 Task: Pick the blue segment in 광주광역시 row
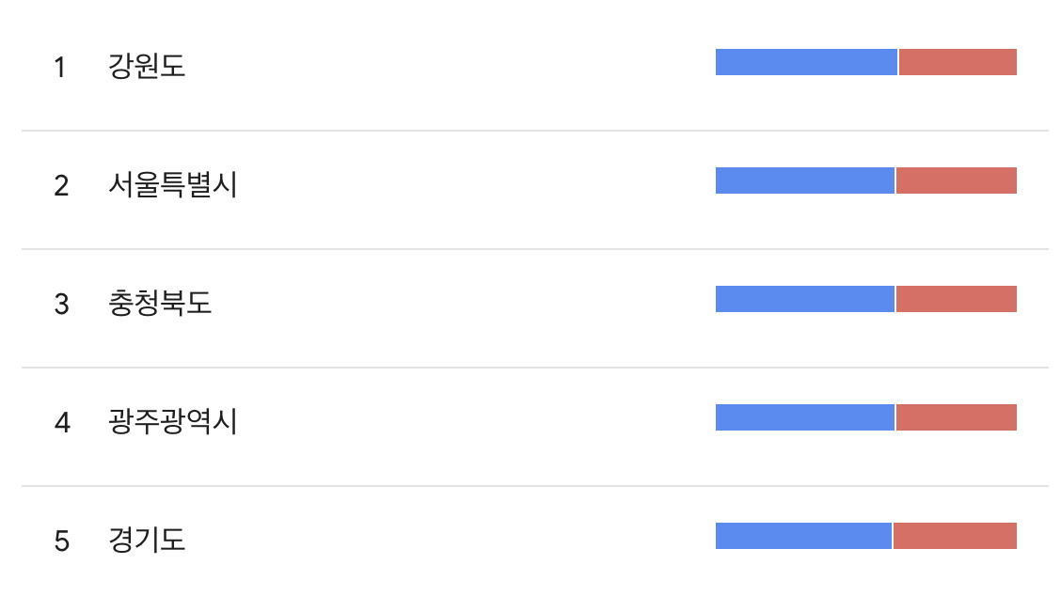pos(804,417)
